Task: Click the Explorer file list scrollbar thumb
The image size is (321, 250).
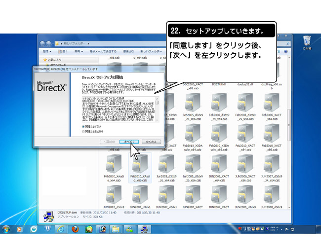Action: point(289,125)
